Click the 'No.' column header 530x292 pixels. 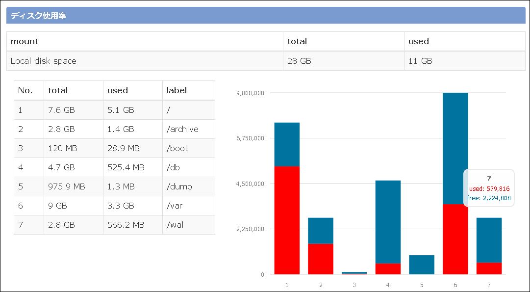coord(29,90)
